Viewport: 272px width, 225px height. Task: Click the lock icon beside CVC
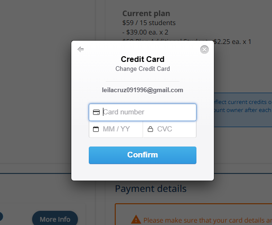click(x=150, y=129)
